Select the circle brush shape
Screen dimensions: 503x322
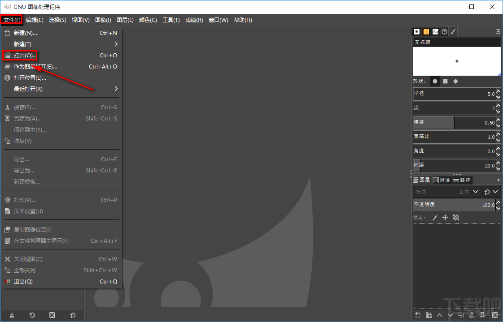(x=435, y=82)
